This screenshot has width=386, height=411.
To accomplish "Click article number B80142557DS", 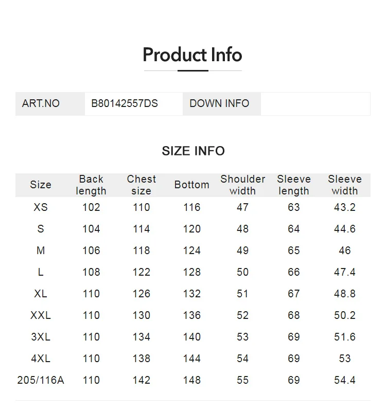I will 125,103.
